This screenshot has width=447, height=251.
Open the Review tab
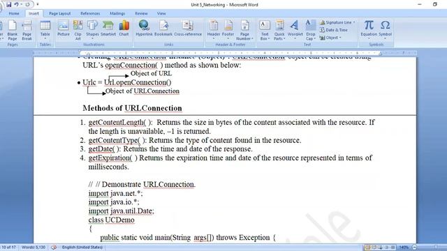tap(141, 13)
